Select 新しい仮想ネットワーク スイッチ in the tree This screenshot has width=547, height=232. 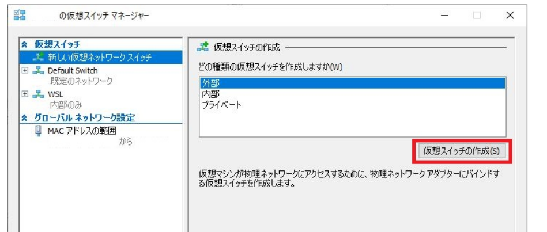(101, 57)
